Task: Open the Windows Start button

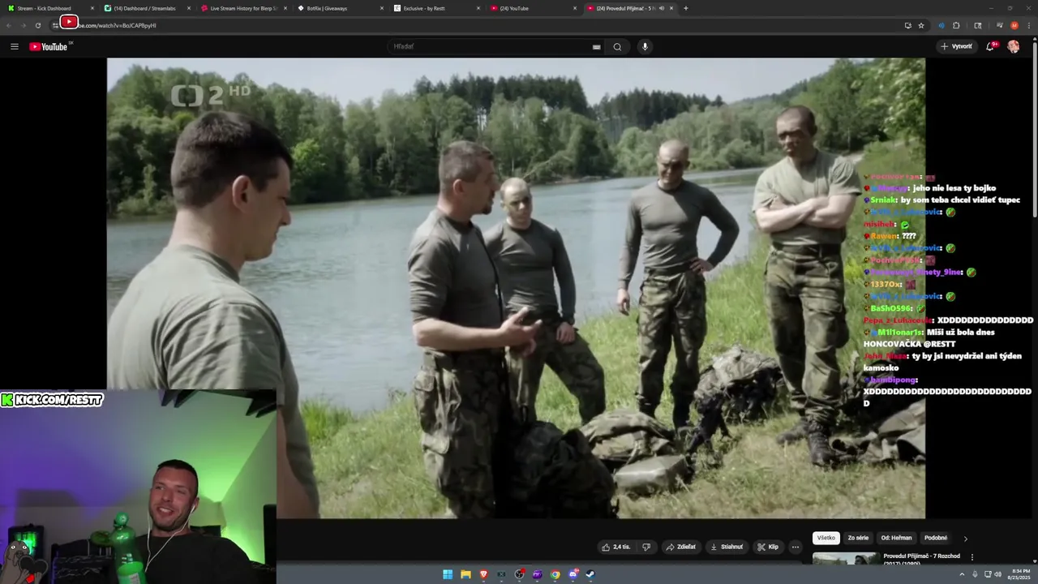Action: [x=448, y=574]
